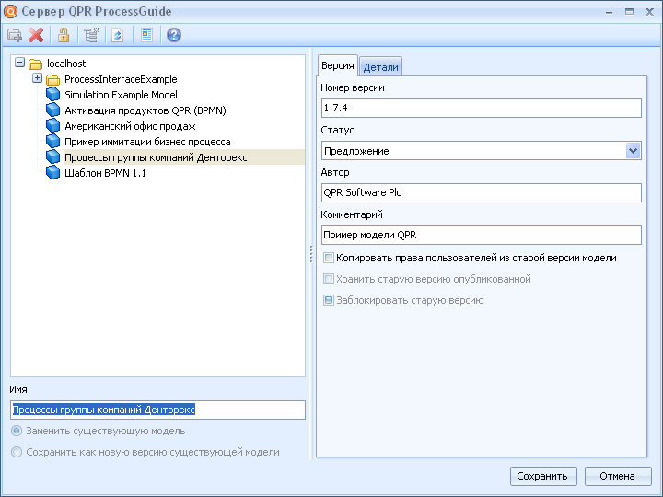Select Сохранить как новую версию radio button
This screenshot has width=663, height=497.
click(17, 452)
